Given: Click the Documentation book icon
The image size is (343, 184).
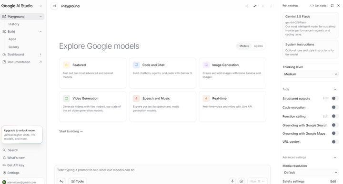Looking at the screenshot, I should click(x=4, y=62).
